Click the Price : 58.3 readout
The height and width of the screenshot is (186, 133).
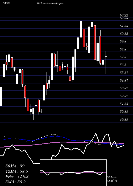17,177
